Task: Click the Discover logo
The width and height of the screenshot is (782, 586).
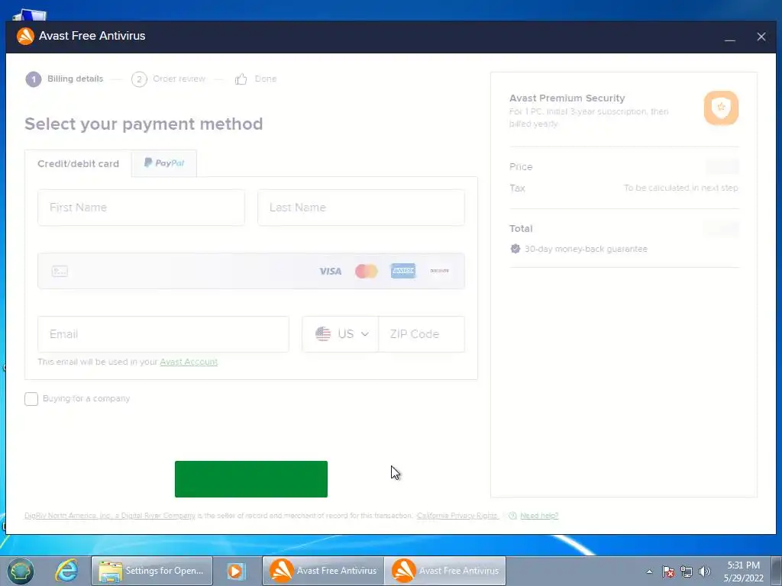Action: click(439, 271)
